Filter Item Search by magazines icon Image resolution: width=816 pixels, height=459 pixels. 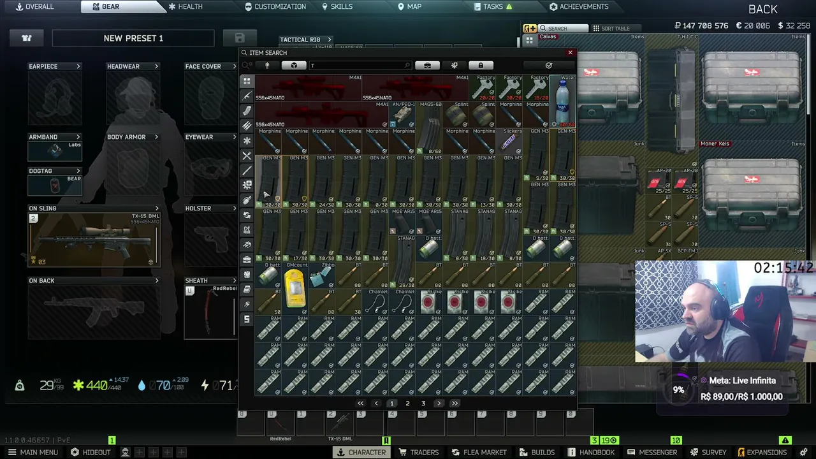[x=247, y=111]
